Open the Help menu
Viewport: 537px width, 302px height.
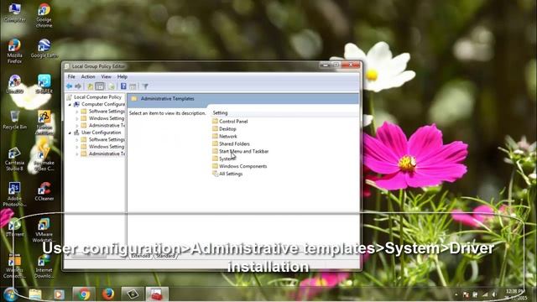(x=123, y=76)
